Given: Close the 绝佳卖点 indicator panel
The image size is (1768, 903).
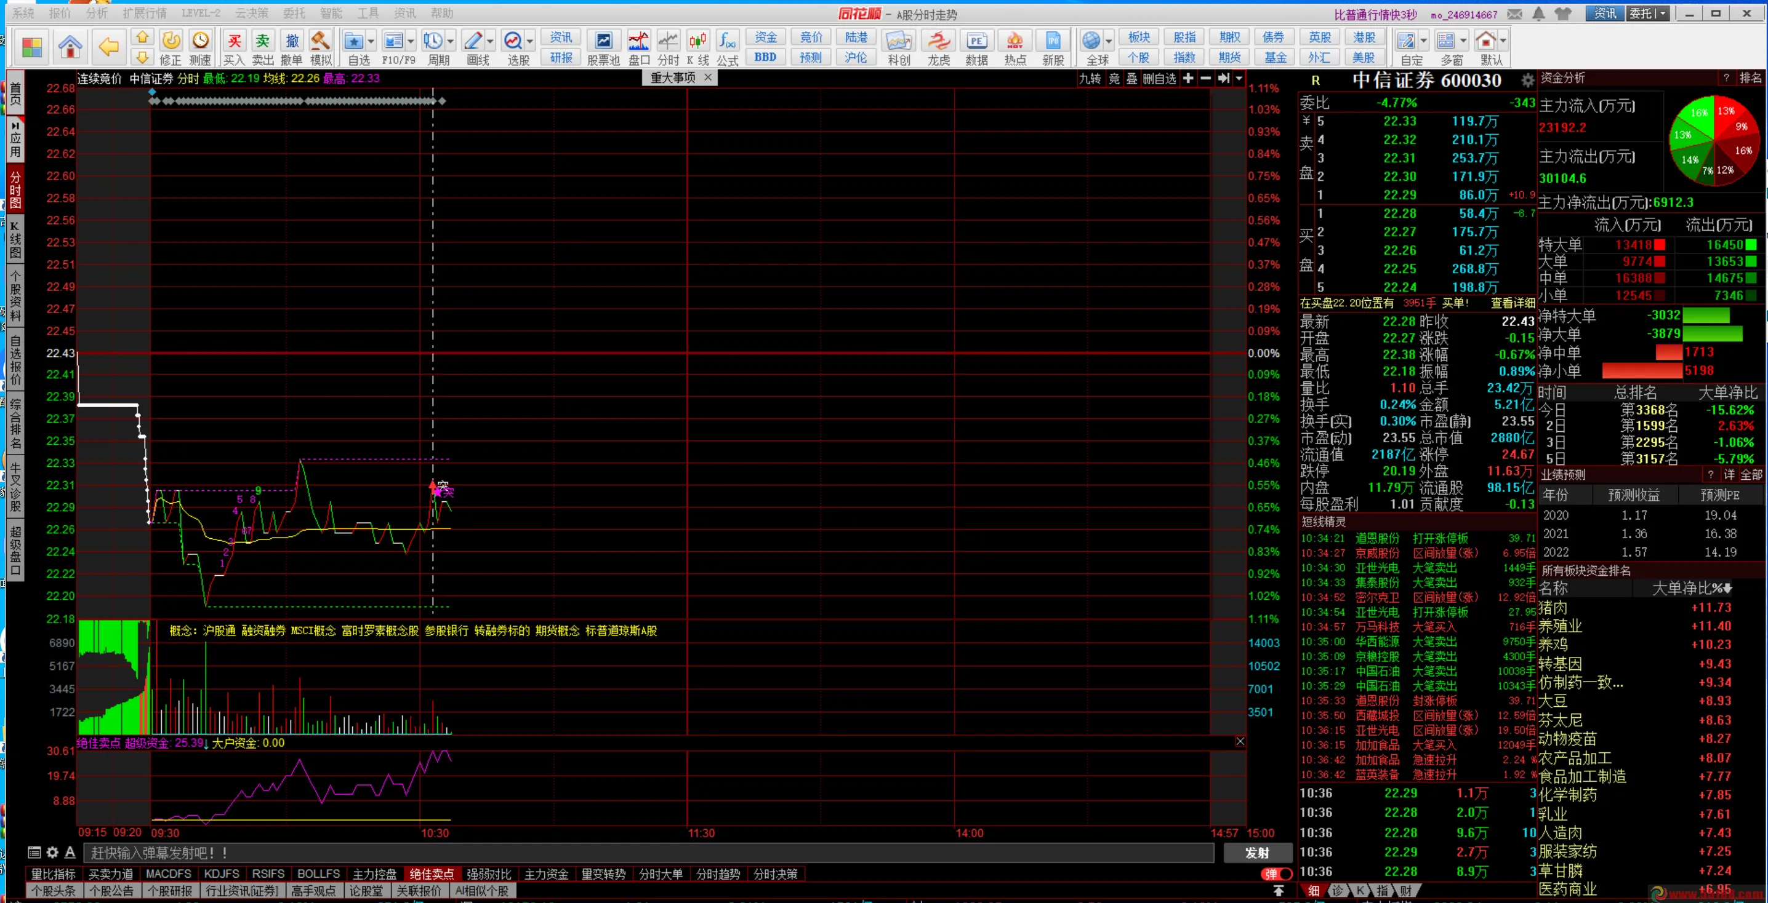Looking at the screenshot, I should pos(1240,741).
